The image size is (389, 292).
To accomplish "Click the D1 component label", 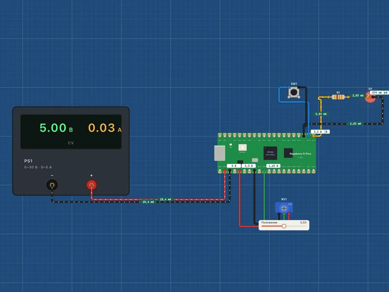I will [370, 89].
